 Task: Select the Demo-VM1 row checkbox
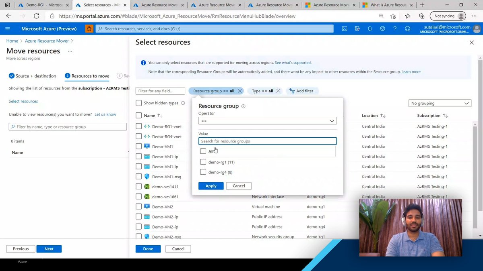click(x=139, y=147)
